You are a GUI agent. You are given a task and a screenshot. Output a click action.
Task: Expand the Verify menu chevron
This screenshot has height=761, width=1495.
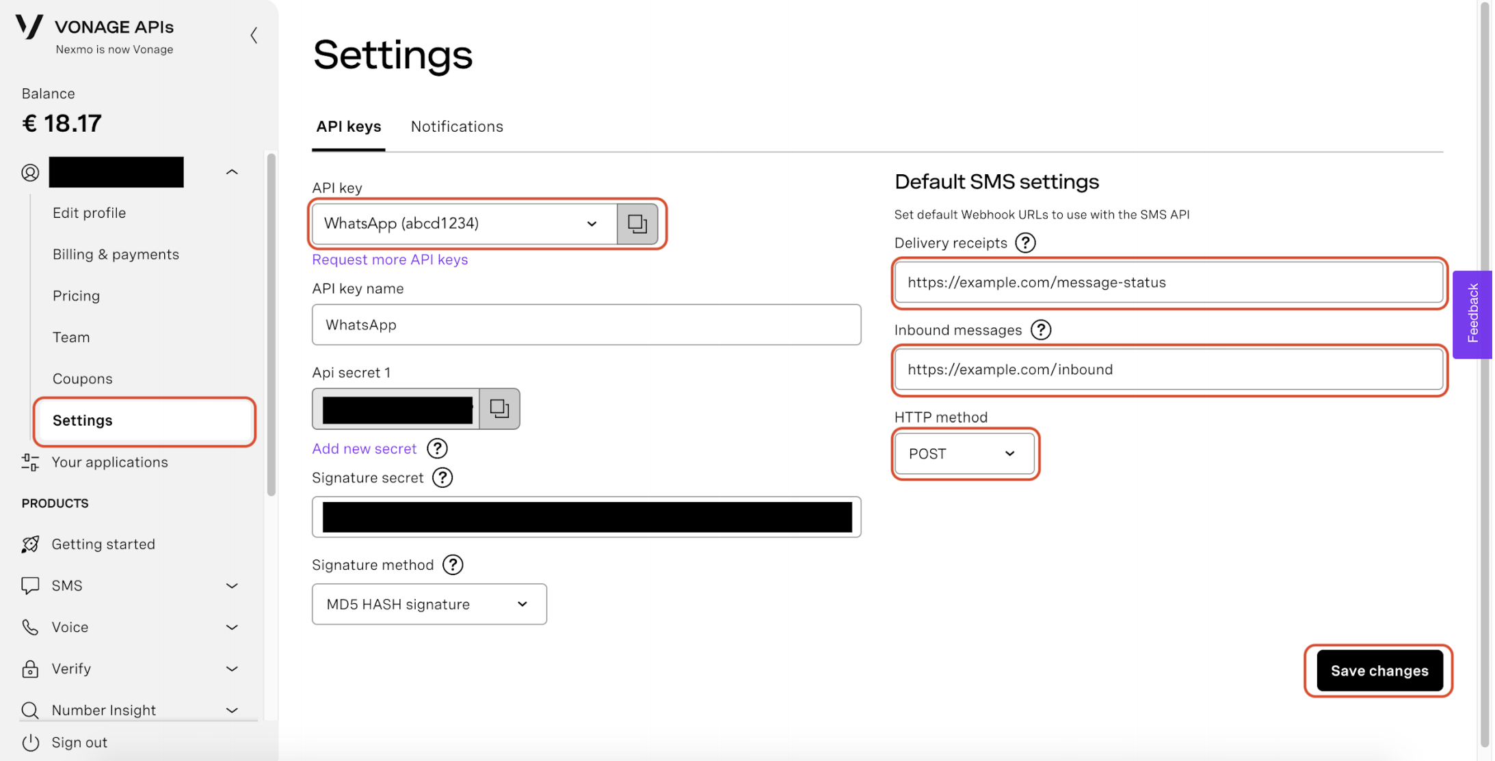232,669
